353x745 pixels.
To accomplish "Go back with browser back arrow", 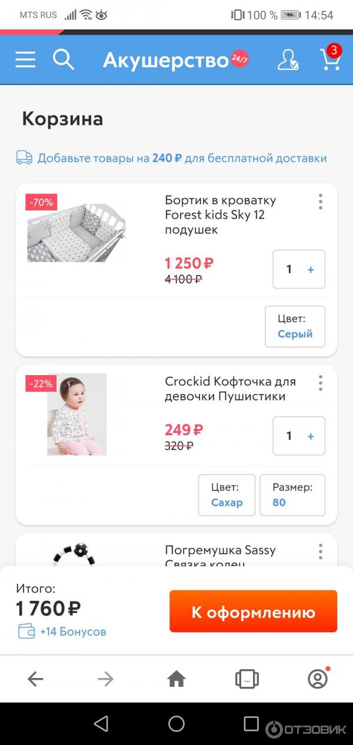I will click(x=35, y=679).
